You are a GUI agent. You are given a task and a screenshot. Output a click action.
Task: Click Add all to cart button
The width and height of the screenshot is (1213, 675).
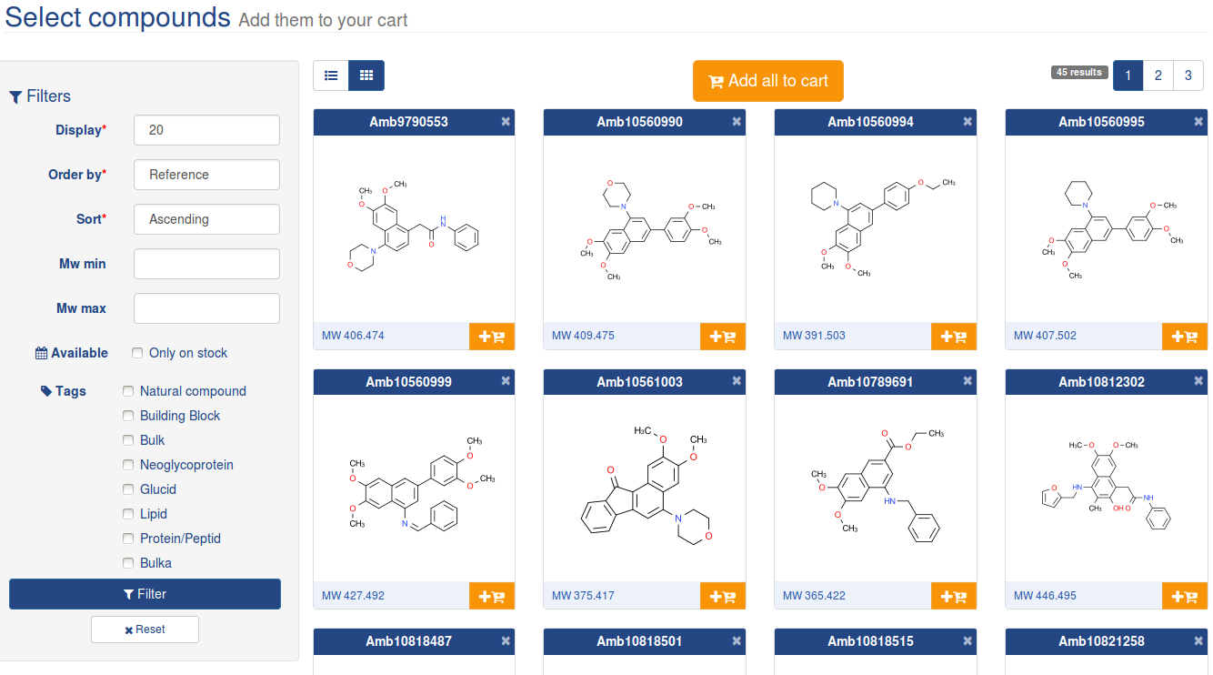click(x=768, y=81)
